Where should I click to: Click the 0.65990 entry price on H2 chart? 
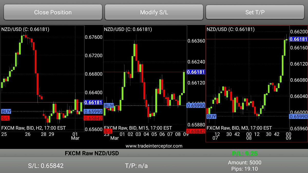pos(93,111)
